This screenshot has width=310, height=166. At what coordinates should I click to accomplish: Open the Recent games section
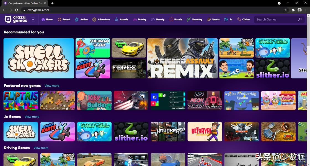click(64, 20)
